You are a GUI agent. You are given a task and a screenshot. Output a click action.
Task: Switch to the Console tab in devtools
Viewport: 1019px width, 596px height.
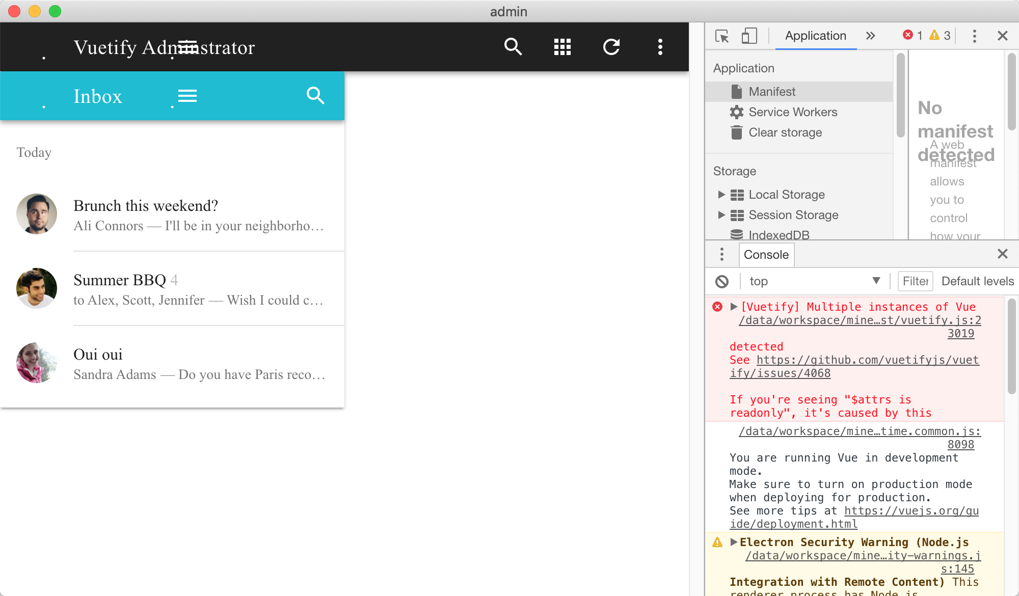pyautogui.click(x=765, y=254)
